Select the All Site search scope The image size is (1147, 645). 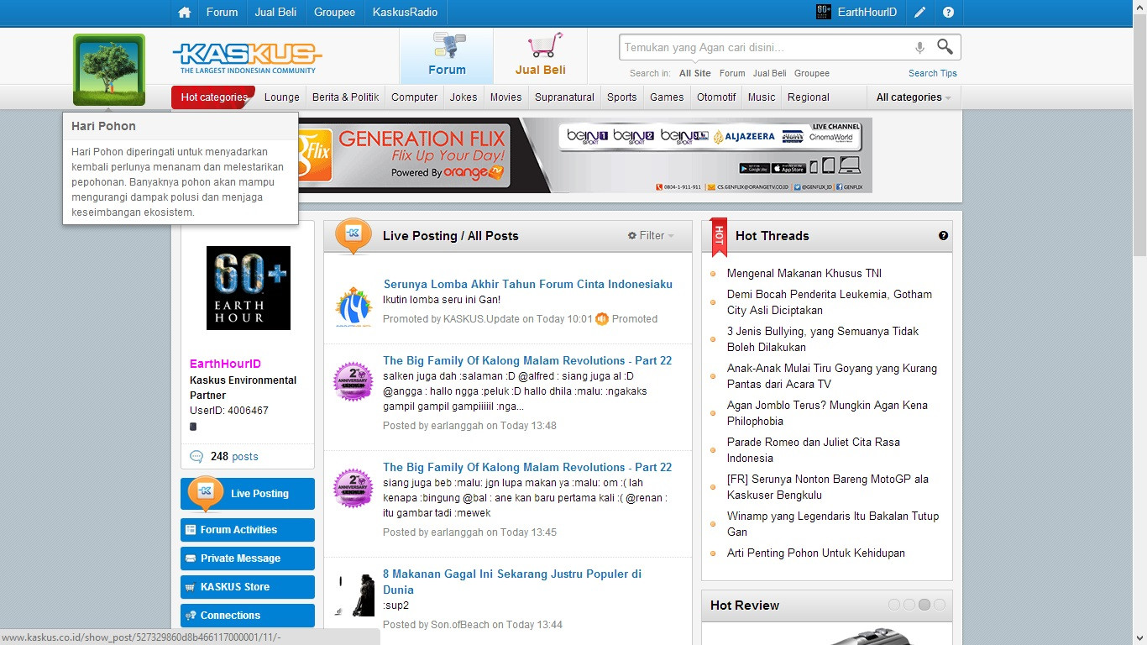694,74
